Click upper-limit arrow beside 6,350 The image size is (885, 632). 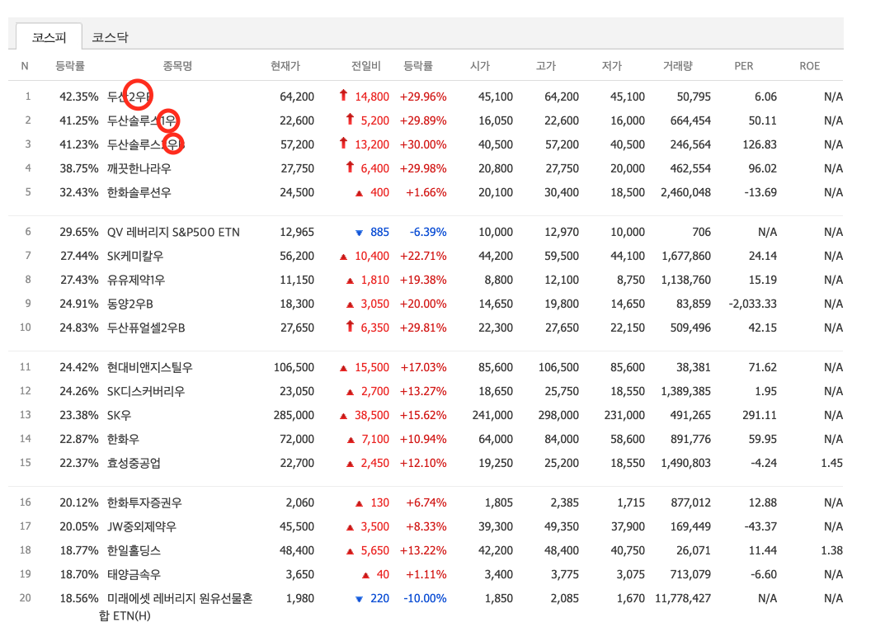point(350,326)
